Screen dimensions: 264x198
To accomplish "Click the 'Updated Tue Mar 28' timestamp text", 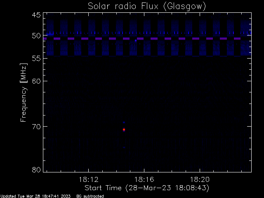I will pos(35,196).
